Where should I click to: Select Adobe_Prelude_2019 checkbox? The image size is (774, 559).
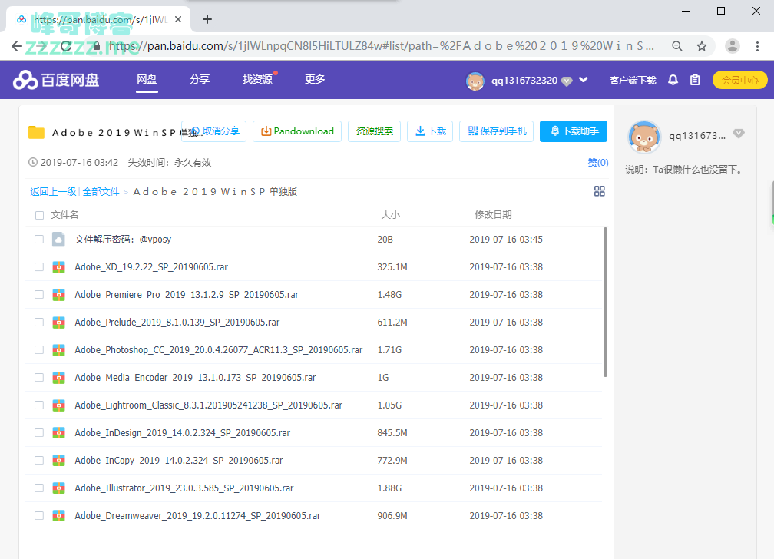[39, 322]
